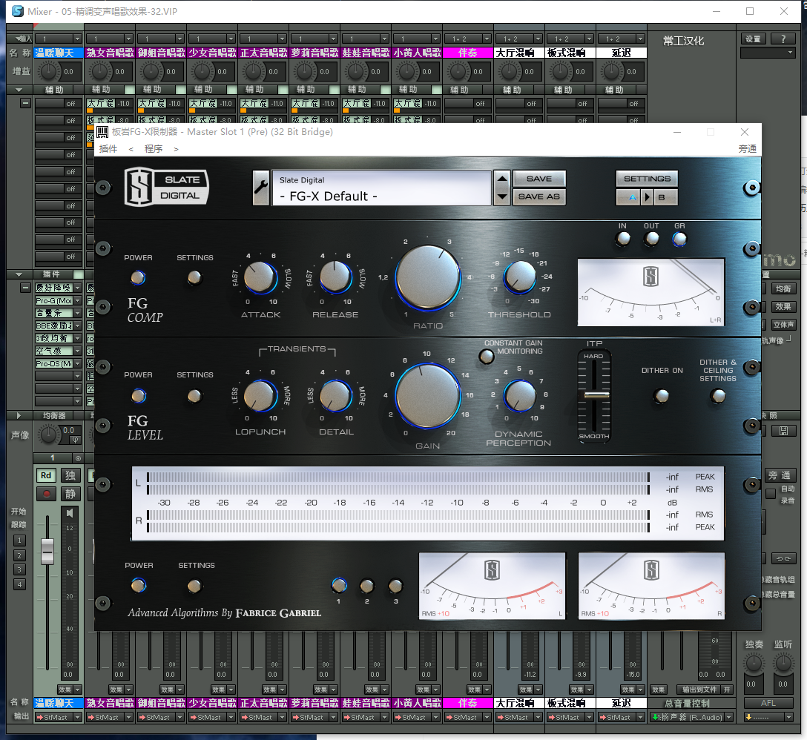Viewport: 807px width, 740px height.
Task: Toggle Dither On button
Action: click(662, 396)
